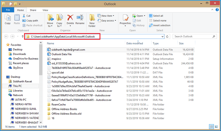Open the Easy access dropdown
Image resolution: width=221 pixels, height=131 pixels.
coord(107,21)
